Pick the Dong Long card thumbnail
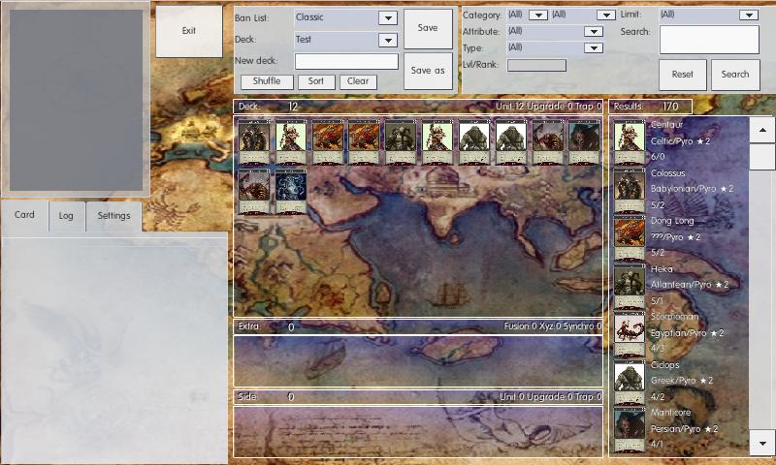The width and height of the screenshot is (776, 465). coord(630,236)
